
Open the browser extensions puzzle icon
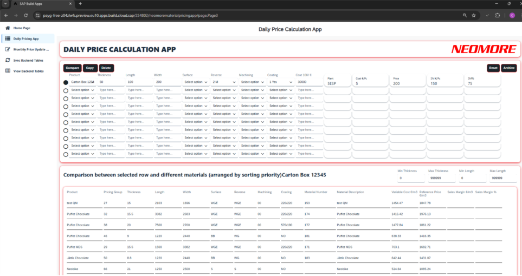(x=498, y=15)
